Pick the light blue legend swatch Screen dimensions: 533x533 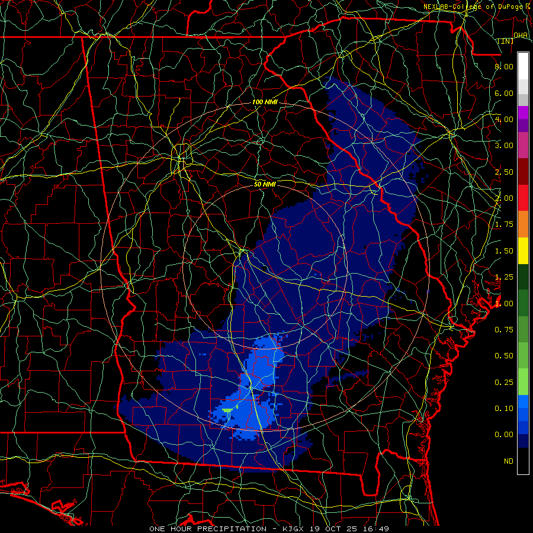tap(523, 402)
